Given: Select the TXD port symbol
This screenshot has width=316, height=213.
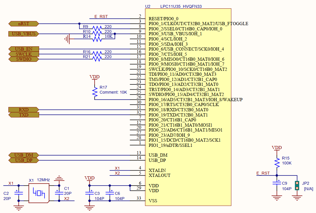Looking at the screenshot, I should pos(24,115).
